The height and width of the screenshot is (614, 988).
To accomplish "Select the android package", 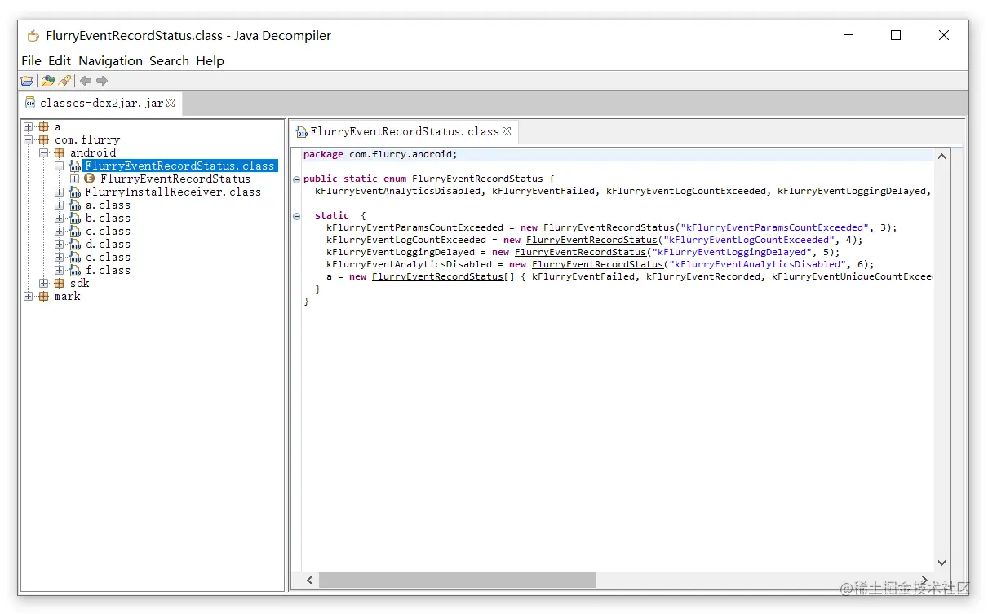I will [x=93, y=153].
